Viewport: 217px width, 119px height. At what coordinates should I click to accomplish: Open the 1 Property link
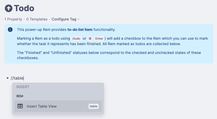click(13, 19)
